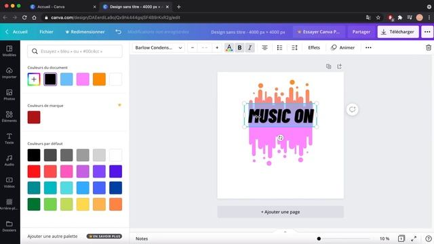
Task: Open the Éléments sidebar panel
Action: (x=9, y=117)
